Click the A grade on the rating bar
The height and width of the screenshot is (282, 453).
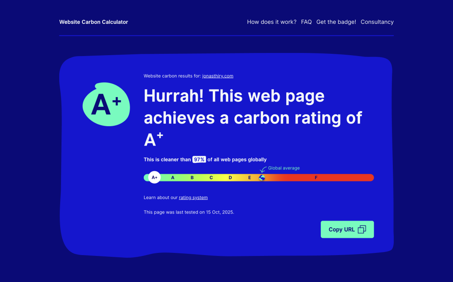pos(173,177)
